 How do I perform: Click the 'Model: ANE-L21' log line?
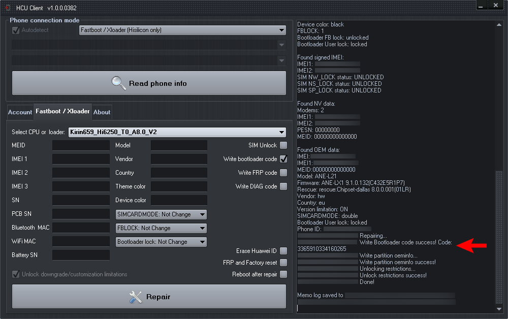[x=317, y=176]
